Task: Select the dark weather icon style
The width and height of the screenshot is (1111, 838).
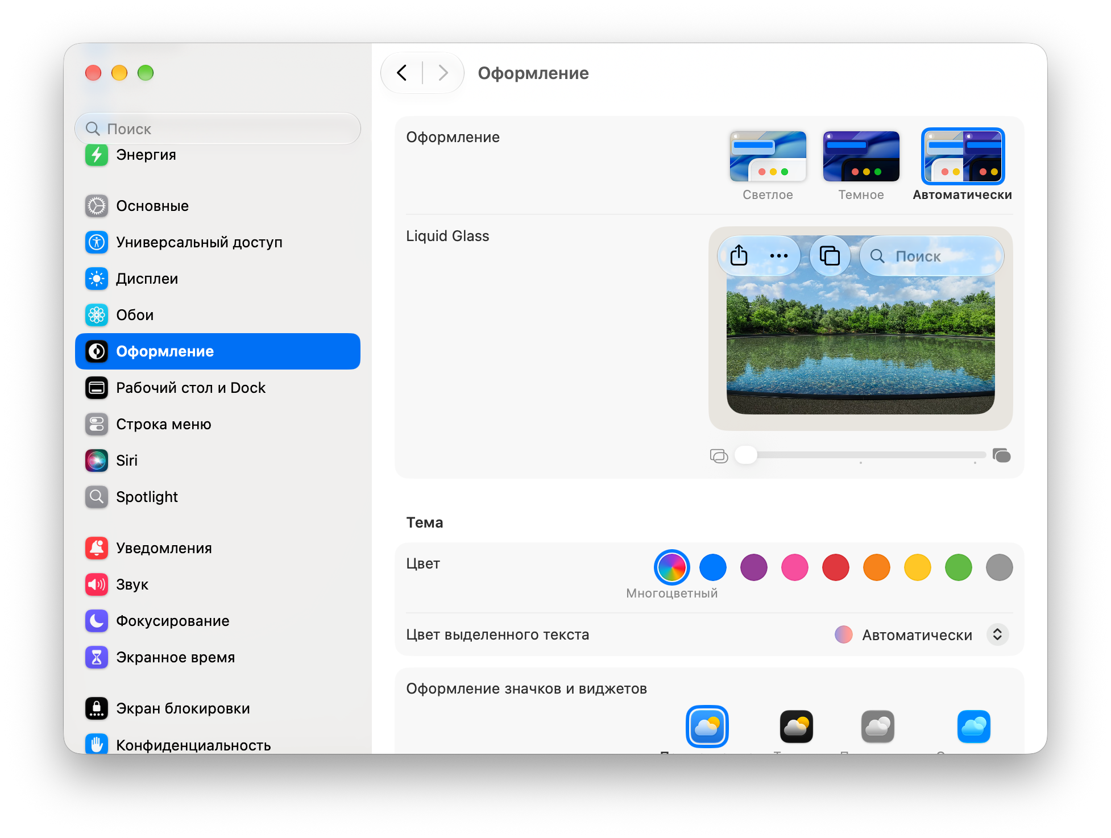Action: [x=796, y=727]
